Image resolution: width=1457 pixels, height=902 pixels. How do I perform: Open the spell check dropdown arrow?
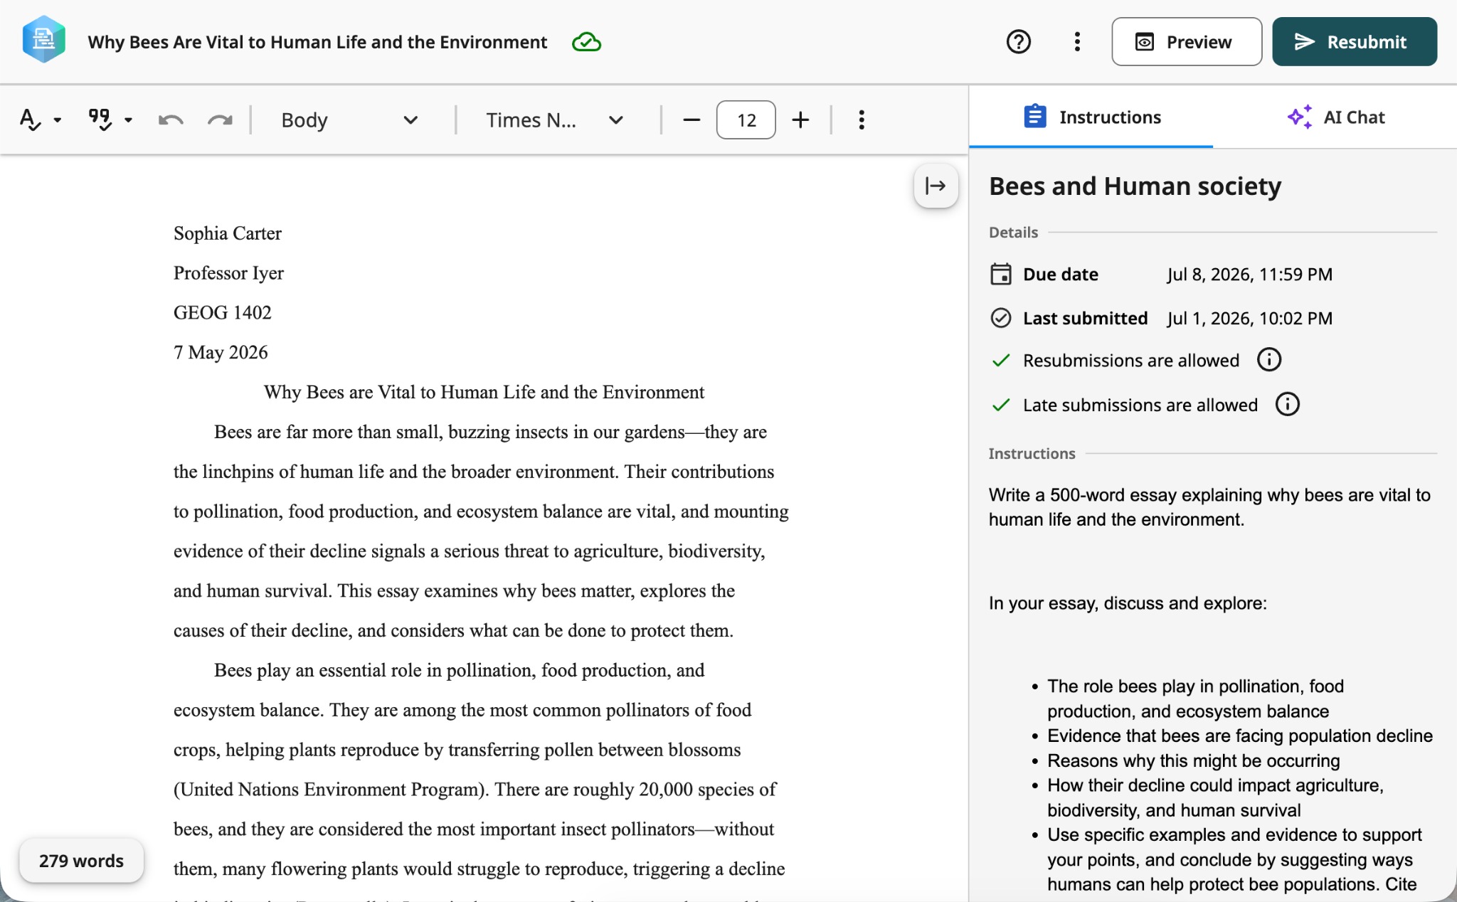[58, 120]
